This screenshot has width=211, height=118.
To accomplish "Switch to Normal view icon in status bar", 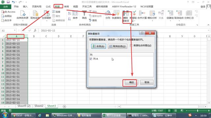I will 169,111.
